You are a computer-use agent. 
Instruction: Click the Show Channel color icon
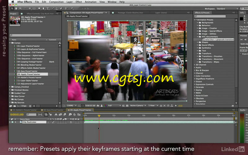[x=105, y=106]
